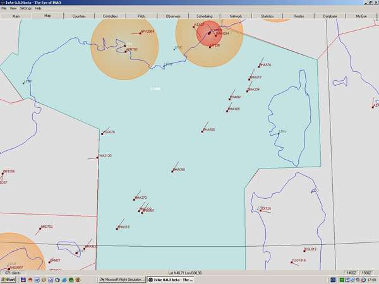Switch to the Observers tab
Screen dimensions: 379x284
tap(173, 16)
